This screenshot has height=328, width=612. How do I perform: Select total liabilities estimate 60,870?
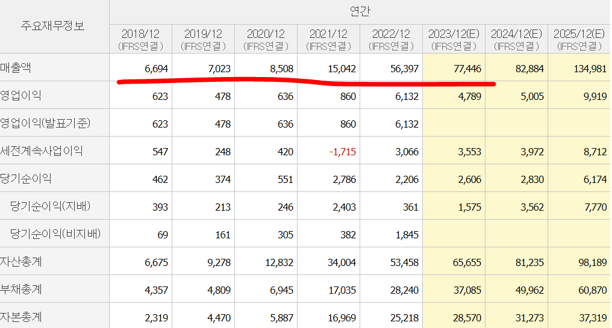click(593, 290)
